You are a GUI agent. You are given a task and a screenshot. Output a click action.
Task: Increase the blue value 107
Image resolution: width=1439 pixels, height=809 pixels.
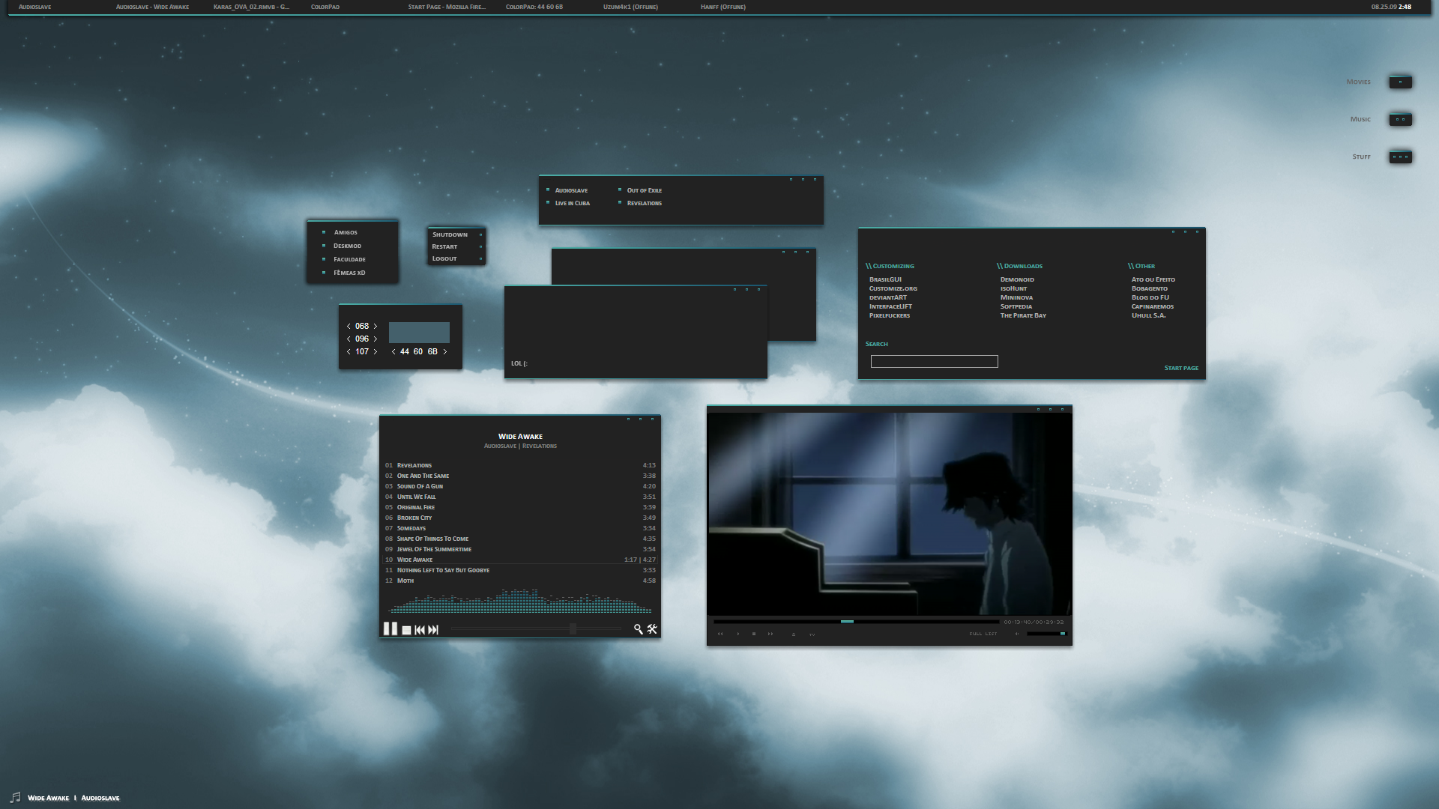(x=375, y=352)
